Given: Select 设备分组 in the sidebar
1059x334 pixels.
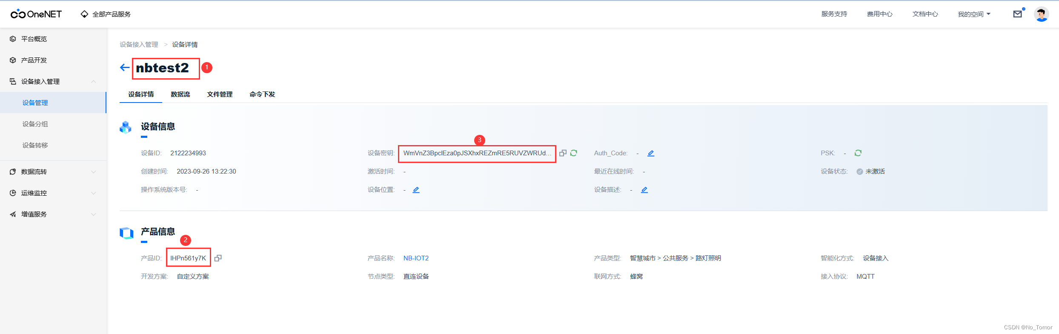Looking at the screenshot, I should pos(35,124).
